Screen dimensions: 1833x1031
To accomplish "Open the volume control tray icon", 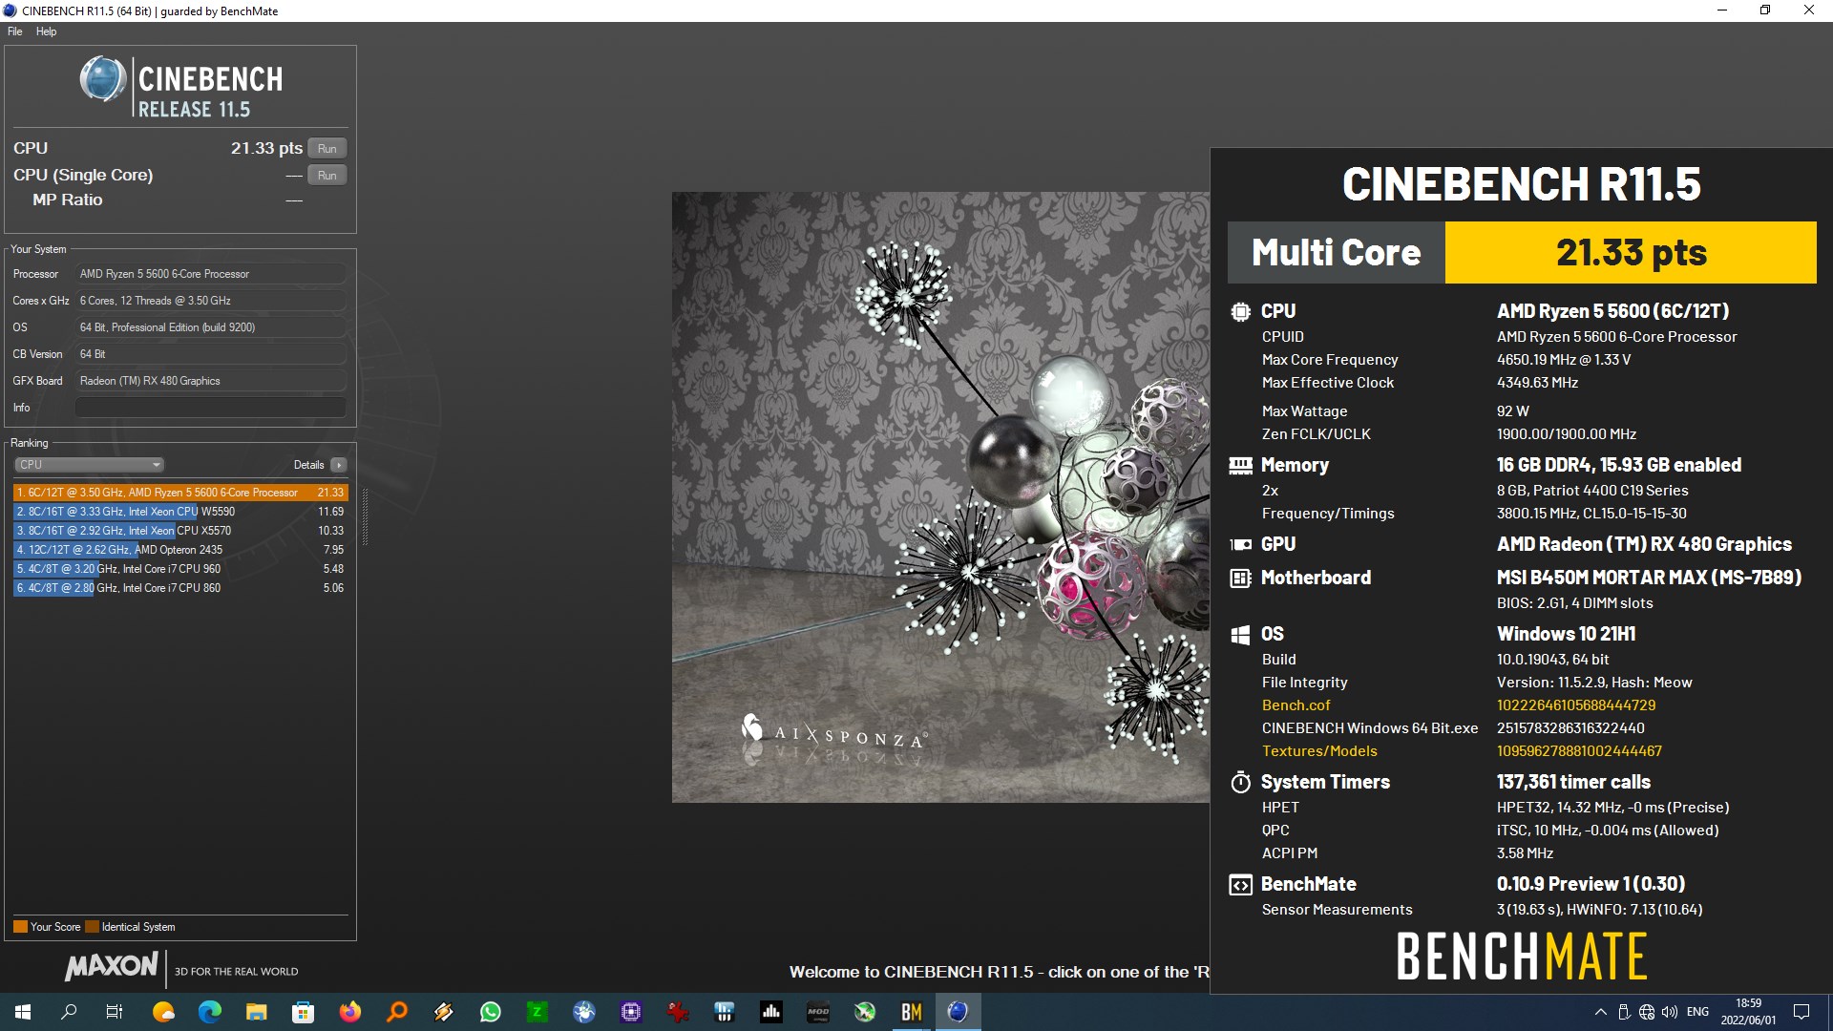I will (1670, 1012).
